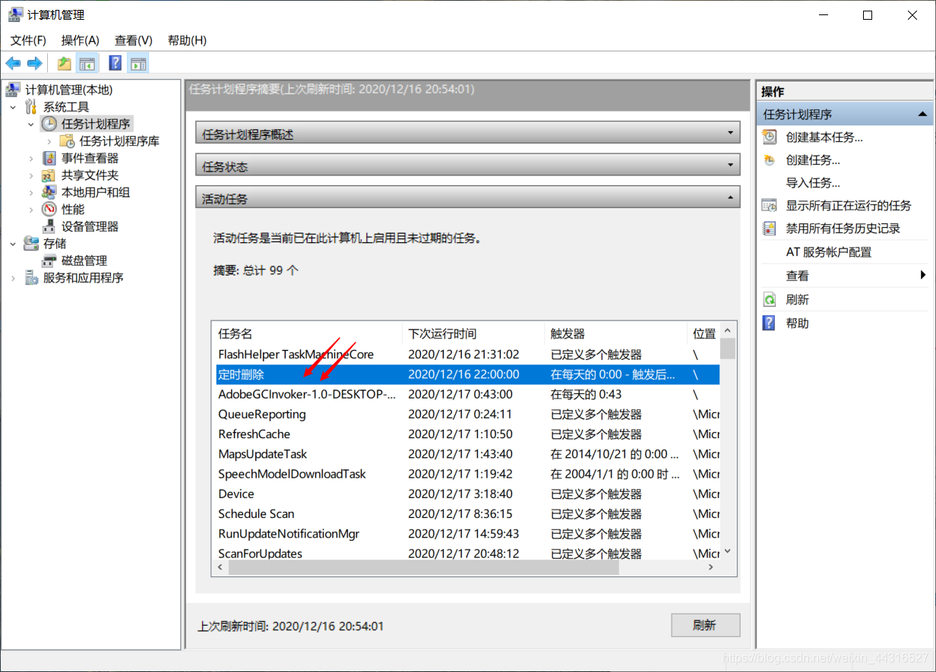Click the 任务计划程序库 folder icon
The width and height of the screenshot is (936, 672).
click(67, 141)
